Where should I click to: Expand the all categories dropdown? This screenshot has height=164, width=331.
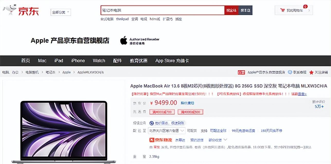click(x=61, y=12)
